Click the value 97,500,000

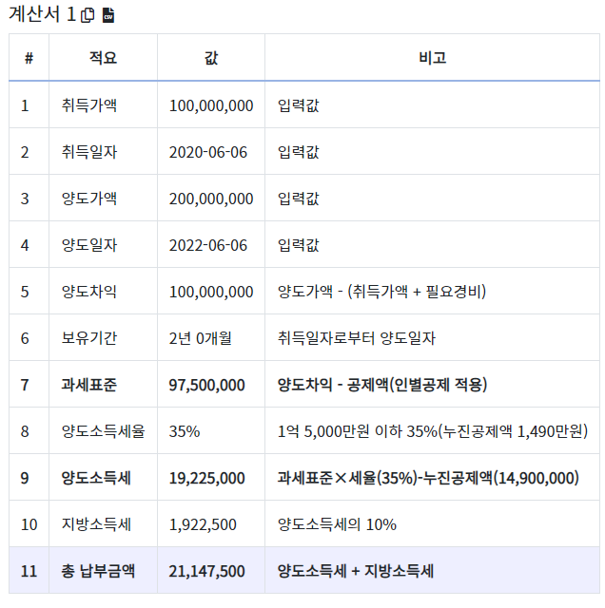click(x=206, y=385)
